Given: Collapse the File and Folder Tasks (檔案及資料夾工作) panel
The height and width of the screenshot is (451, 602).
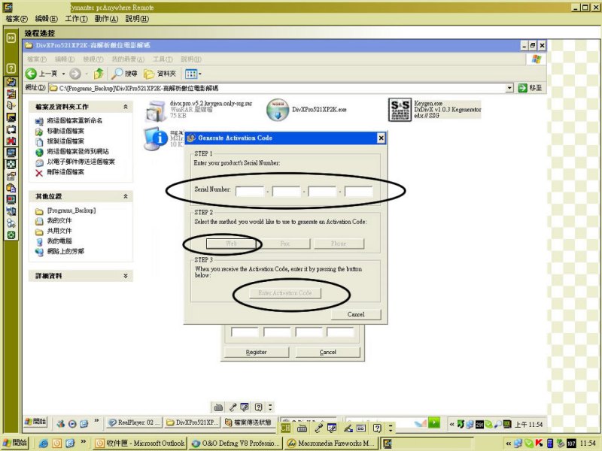Looking at the screenshot, I should (x=126, y=107).
